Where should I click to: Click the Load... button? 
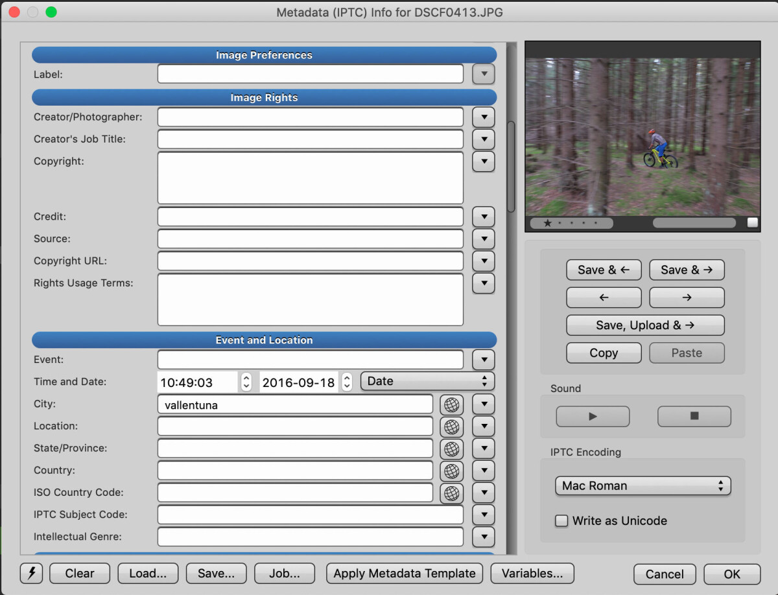coord(148,574)
